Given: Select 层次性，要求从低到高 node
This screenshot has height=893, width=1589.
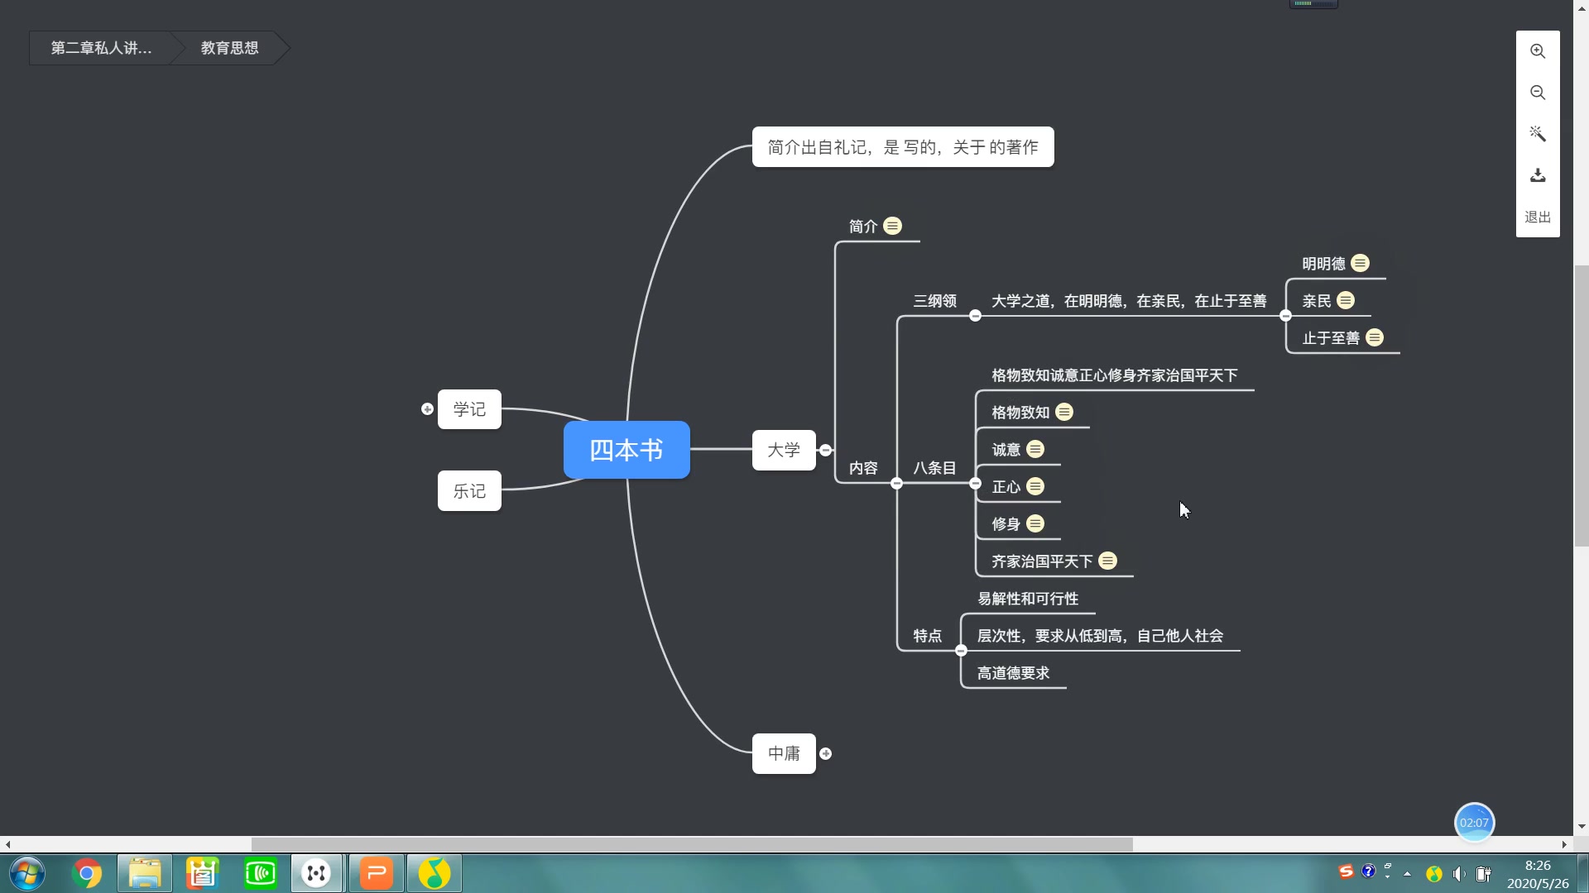Looking at the screenshot, I should [1100, 636].
